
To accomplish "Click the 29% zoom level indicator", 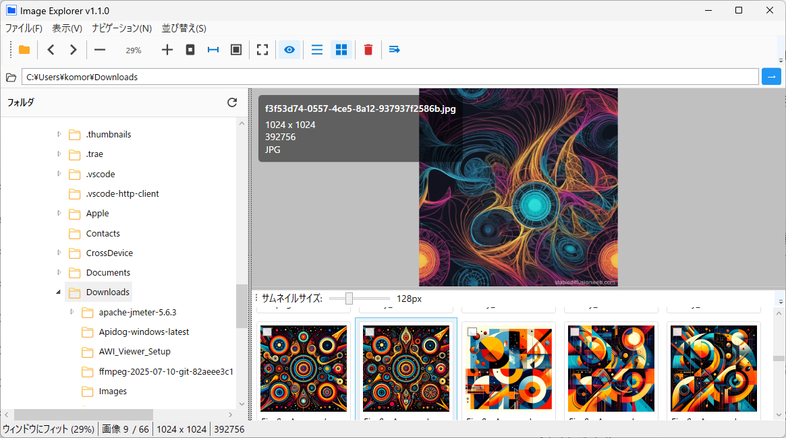I will click(x=133, y=49).
